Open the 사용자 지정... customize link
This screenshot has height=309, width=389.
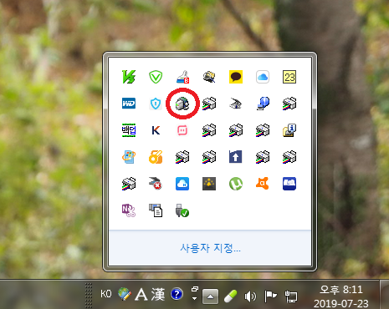[x=210, y=248]
